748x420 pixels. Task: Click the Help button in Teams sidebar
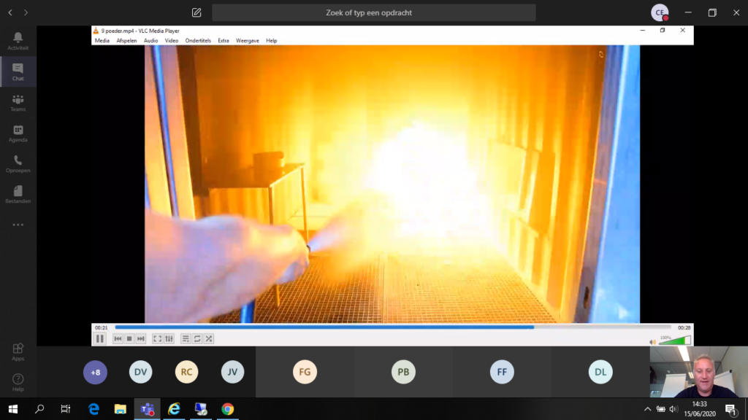pyautogui.click(x=18, y=382)
